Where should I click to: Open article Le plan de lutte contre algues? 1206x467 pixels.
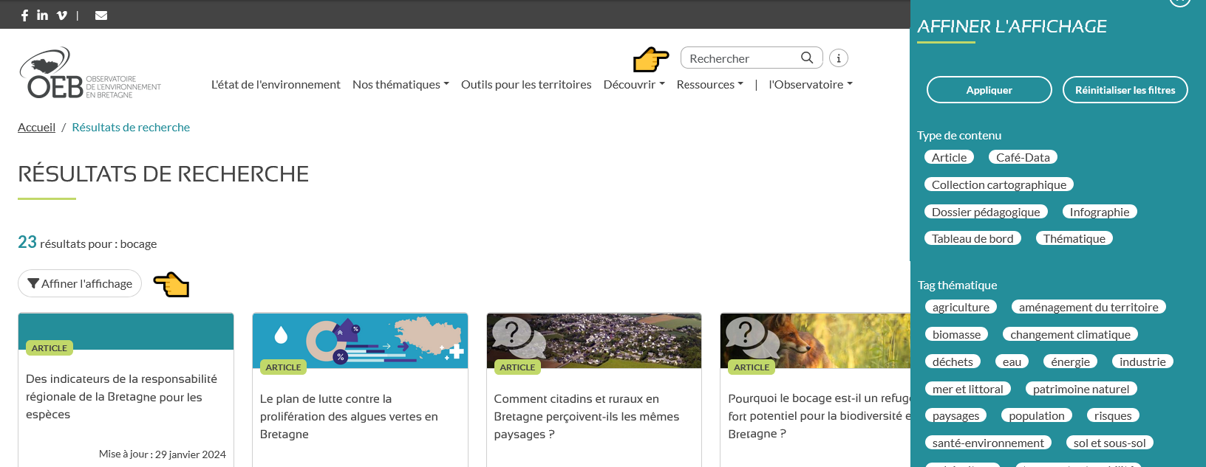[x=349, y=416]
